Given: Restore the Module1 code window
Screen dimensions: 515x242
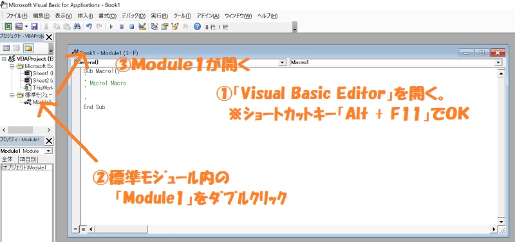Looking at the screenshot, I should [482, 53].
